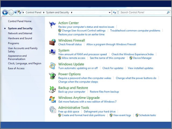
Task: Open the Windows Firewall brick wall icon
Action: (52, 42)
